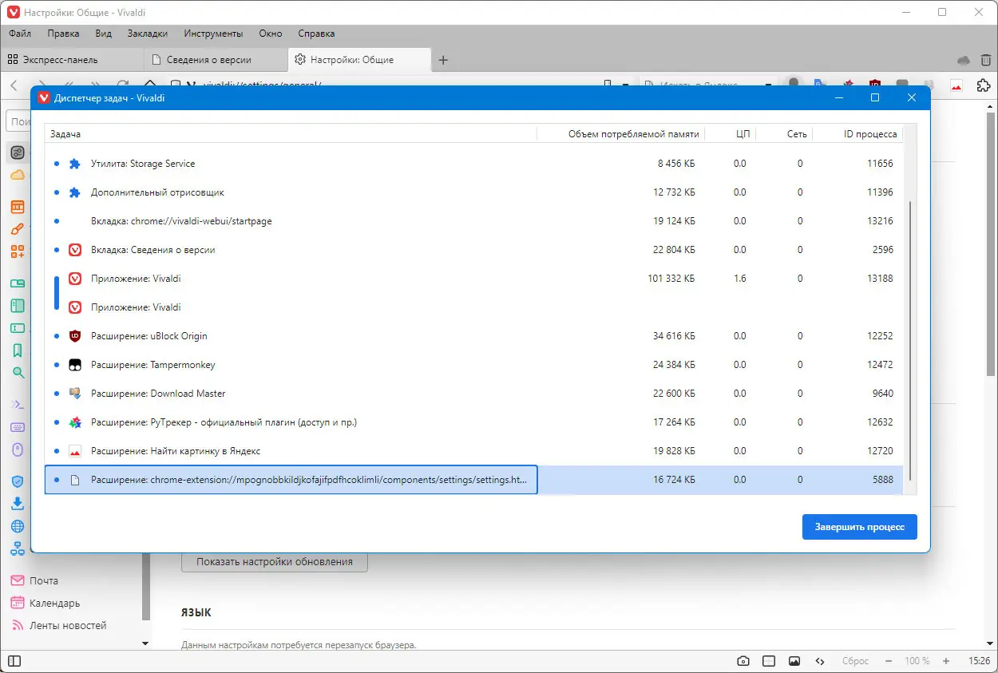Click the image display toggle in status bar
Screen dimensions: 998x673
[794, 661]
